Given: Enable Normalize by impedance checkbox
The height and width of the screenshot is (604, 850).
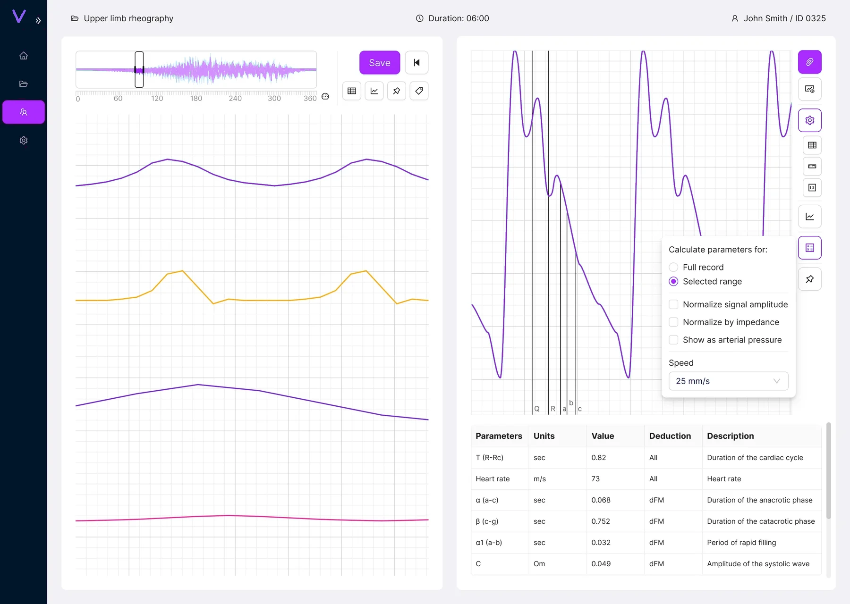Looking at the screenshot, I should click(673, 322).
